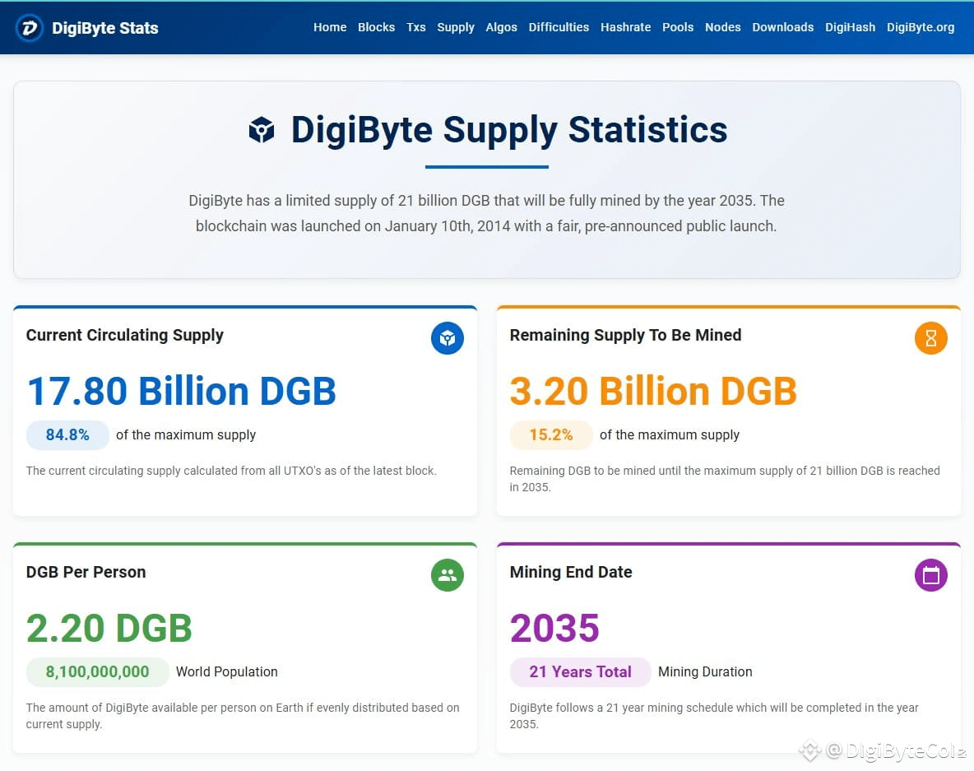Click the Remaining Supply To Be Mined title
Viewport: 974px width, 771px height.
click(x=625, y=335)
